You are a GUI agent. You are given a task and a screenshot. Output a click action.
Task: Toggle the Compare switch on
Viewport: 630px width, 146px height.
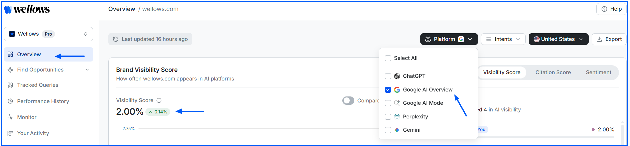[348, 100]
